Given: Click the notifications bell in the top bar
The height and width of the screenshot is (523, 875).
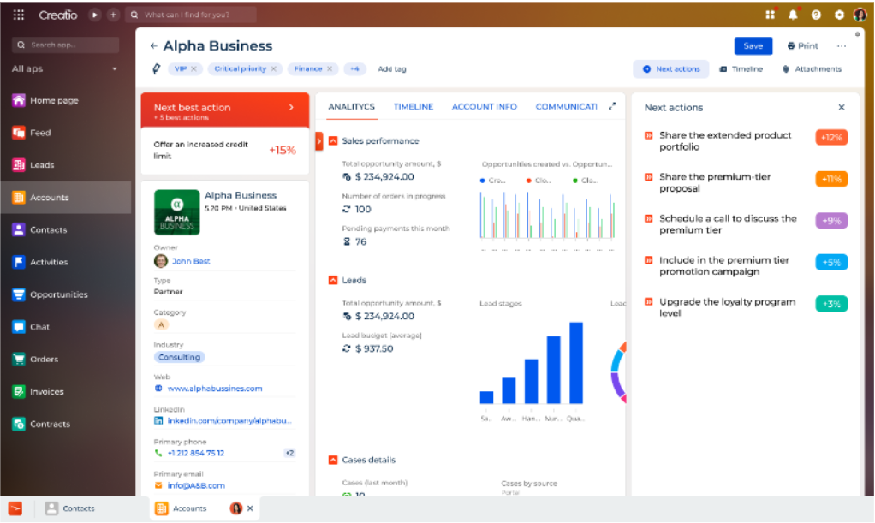Looking at the screenshot, I should [x=793, y=14].
